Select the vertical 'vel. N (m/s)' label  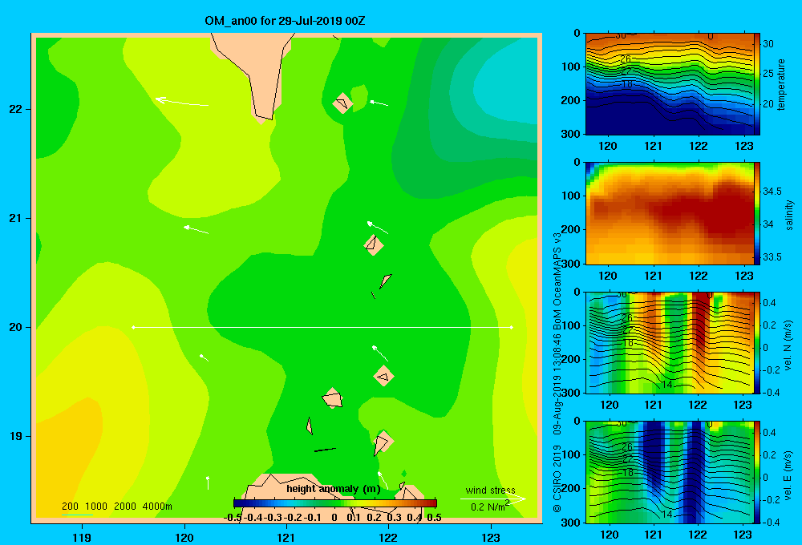pyautogui.click(x=788, y=345)
